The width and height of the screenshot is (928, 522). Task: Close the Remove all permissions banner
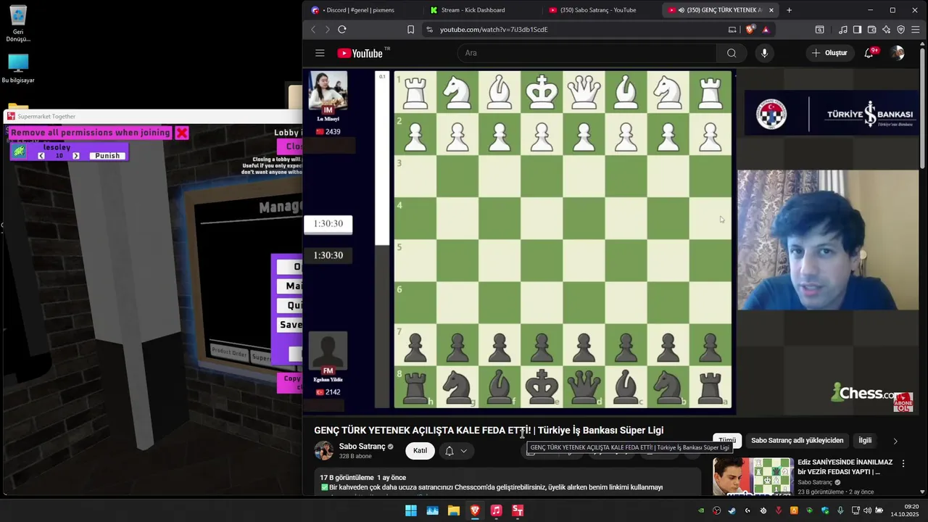coord(182,133)
